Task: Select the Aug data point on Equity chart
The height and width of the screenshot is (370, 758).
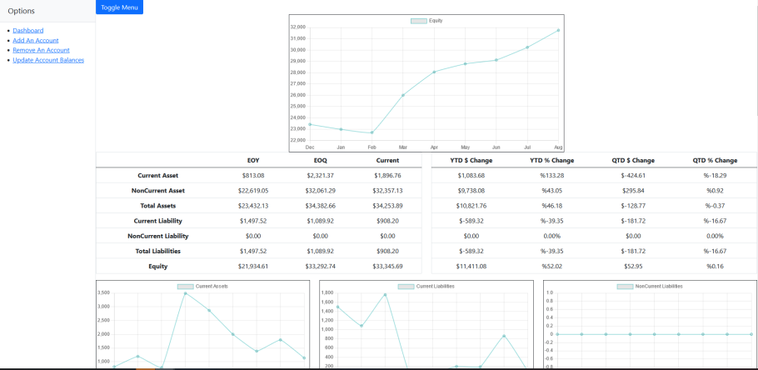Action: point(558,30)
